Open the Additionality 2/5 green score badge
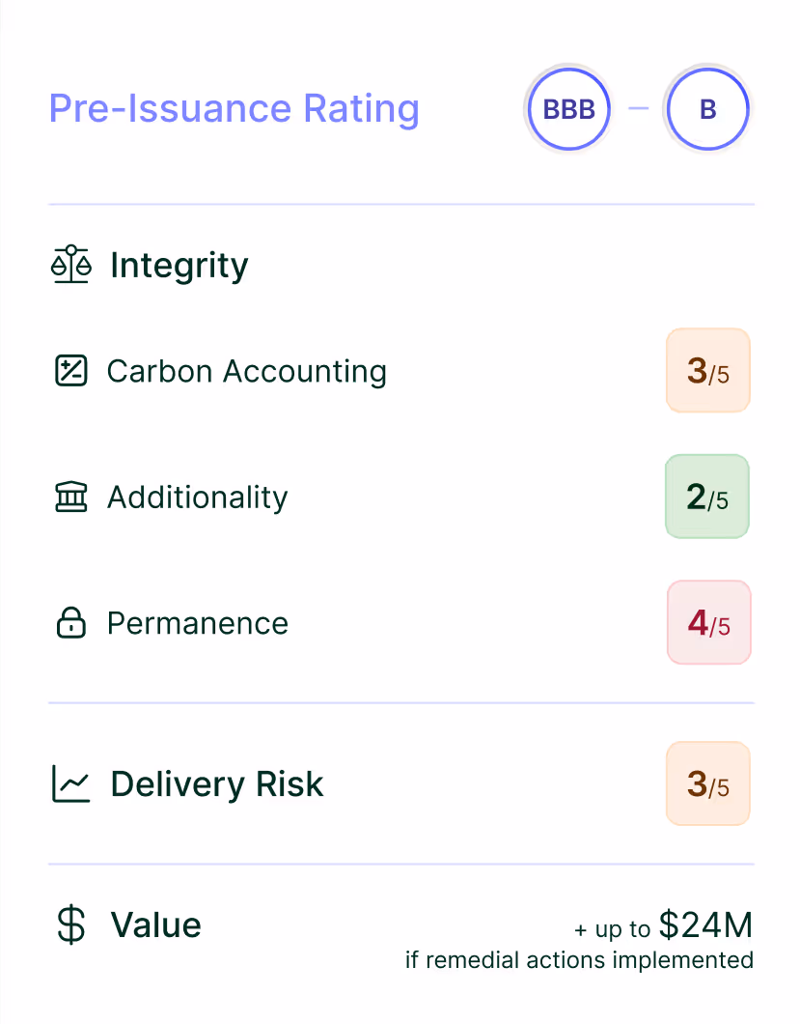 (707, 497)
